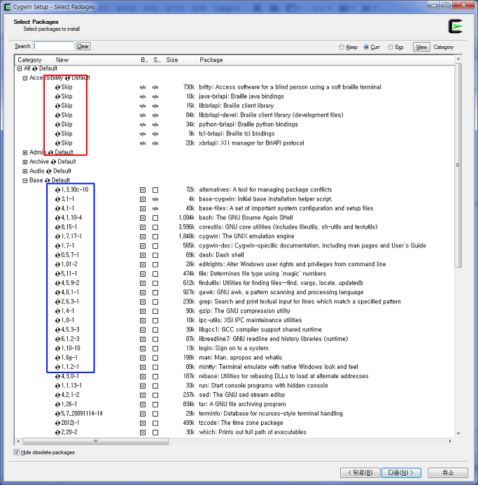Go back with the 뒤로(B) button
The width and height of the screenshot is (478, 485).
(360, 472)
